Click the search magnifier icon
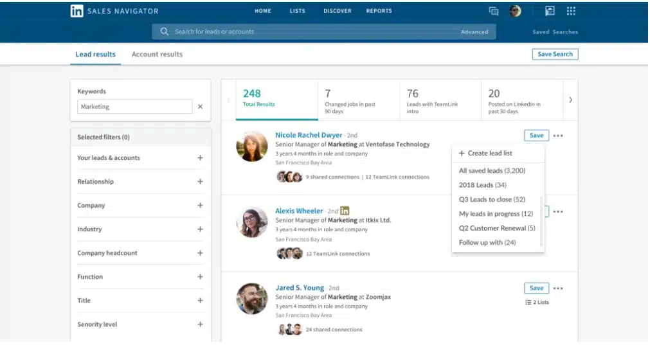This screenshot has width=650, height=363. [x=165, y=31]
